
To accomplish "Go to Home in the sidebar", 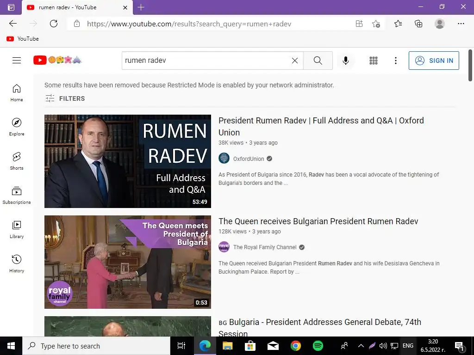I will [17, 92].
